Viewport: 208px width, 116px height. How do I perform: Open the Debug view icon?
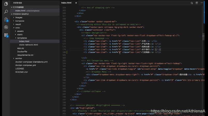6,27
